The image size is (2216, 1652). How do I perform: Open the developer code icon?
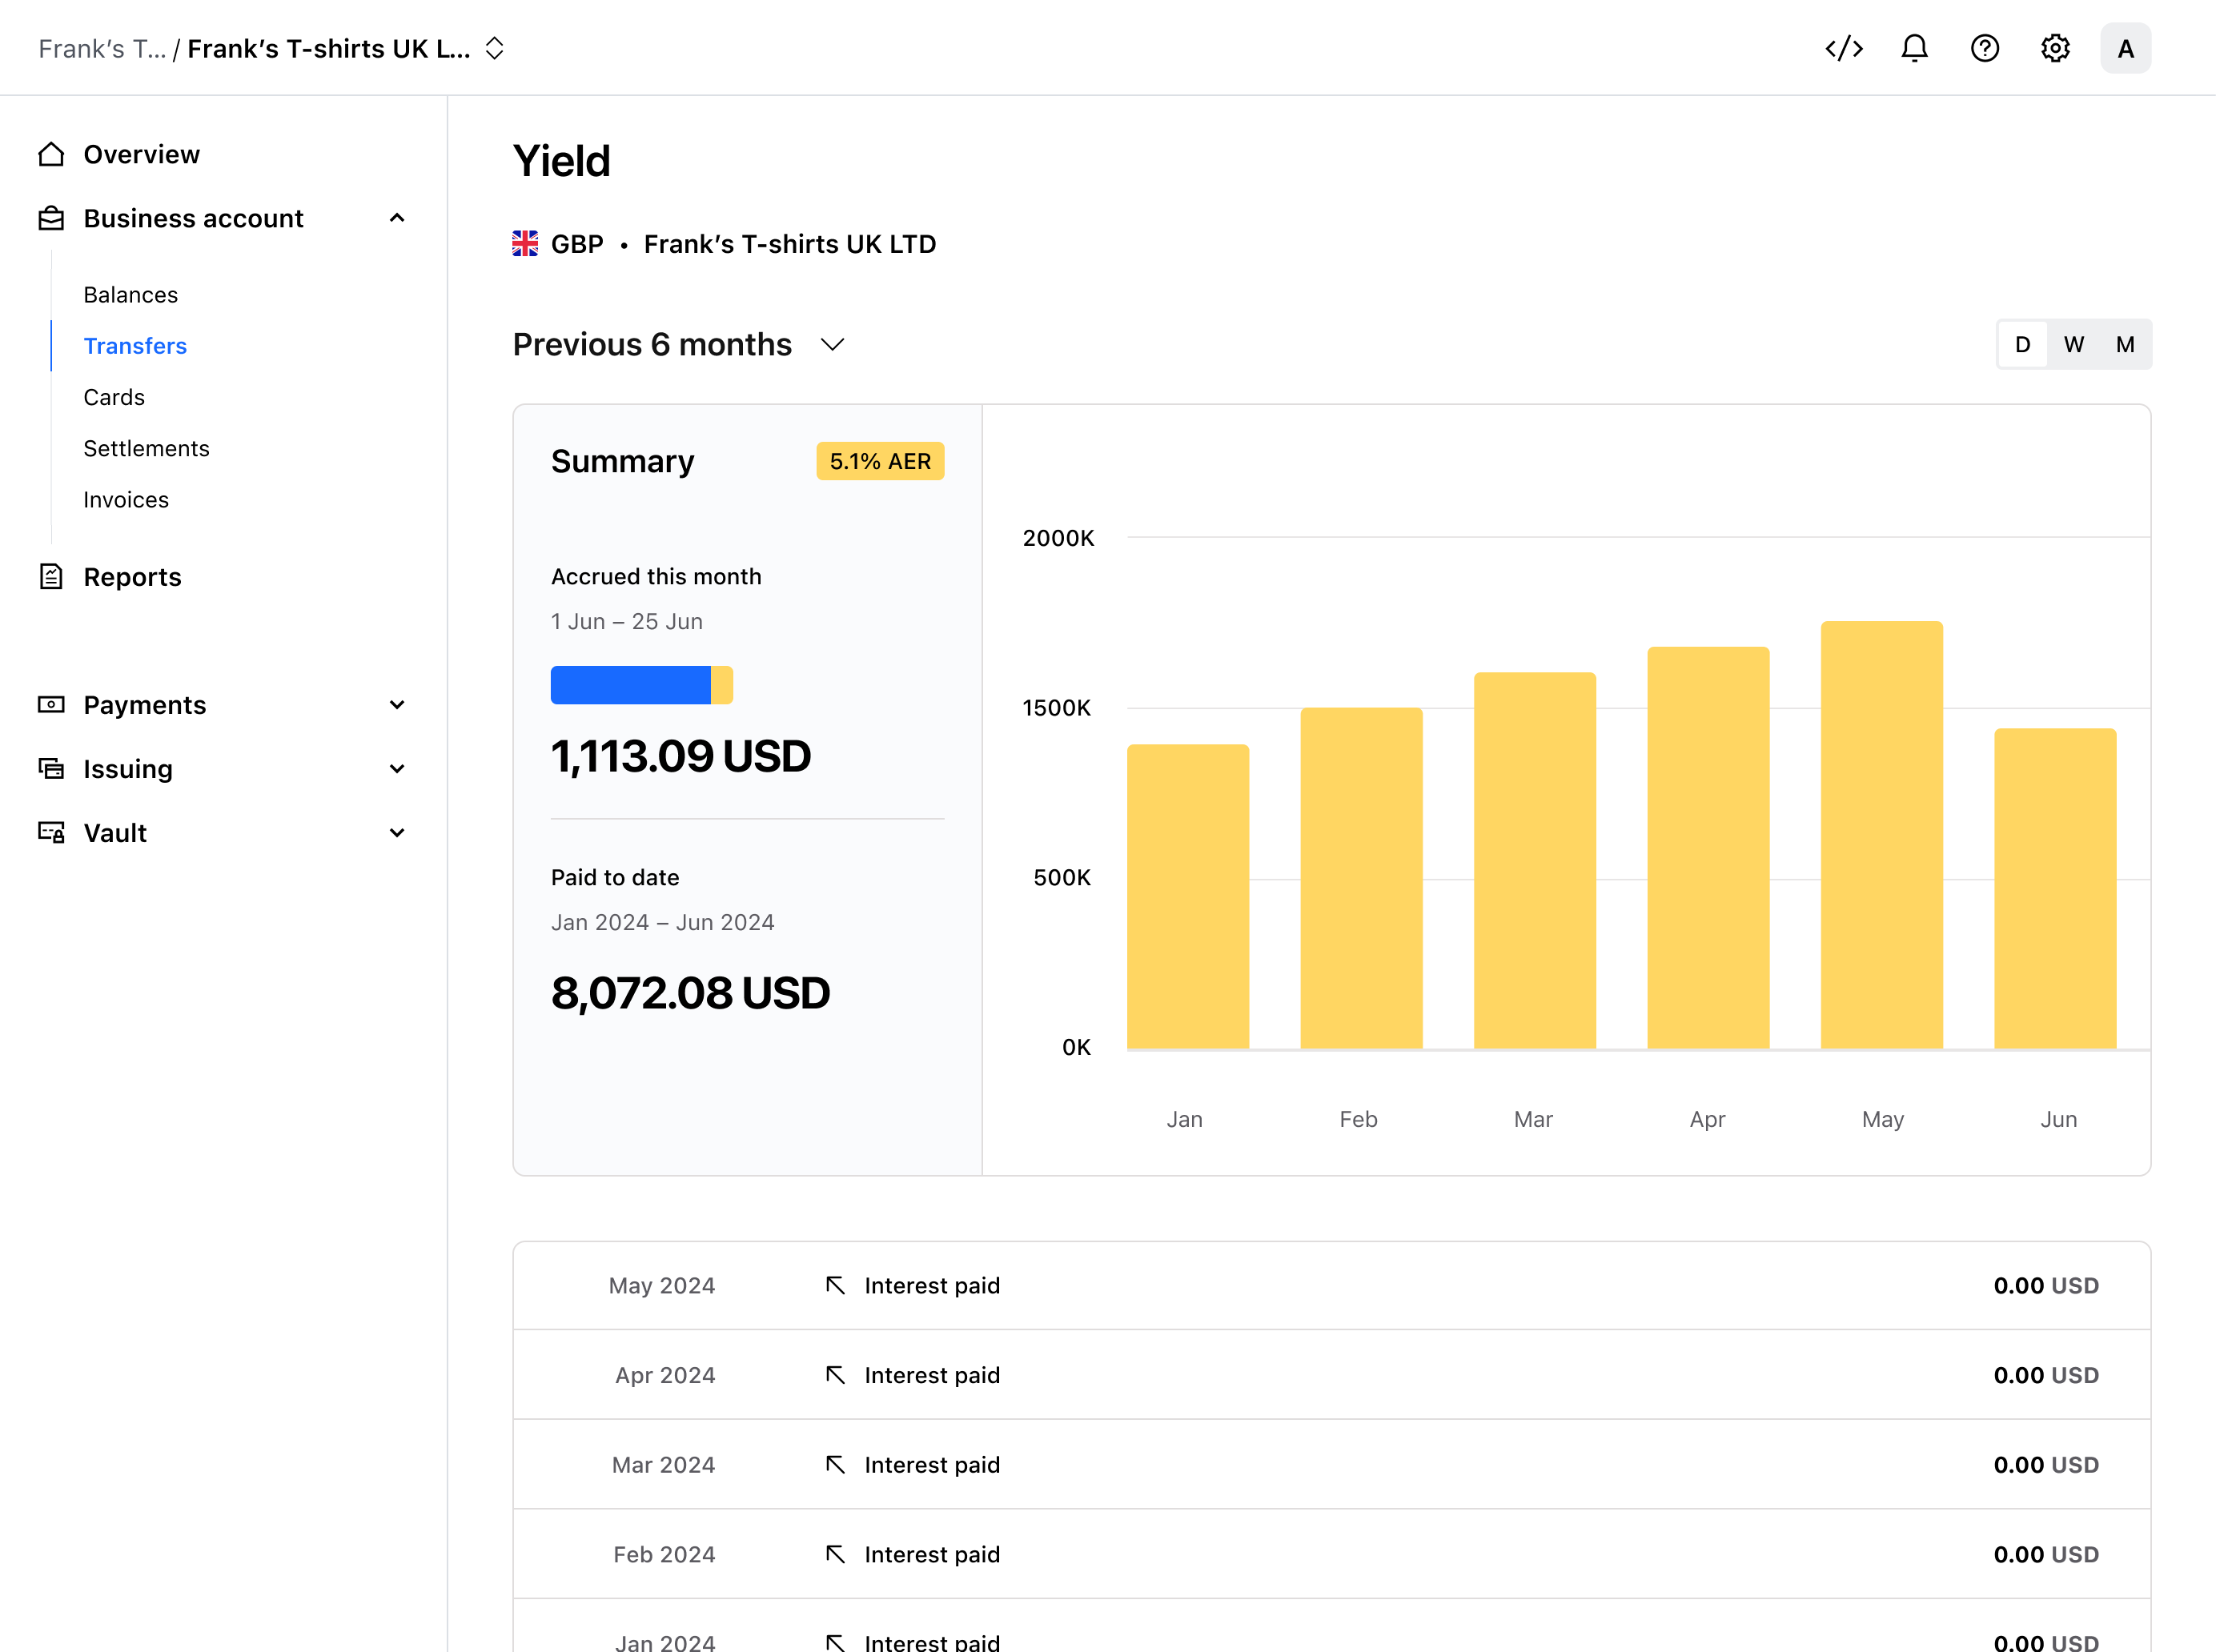point(1844,48)
